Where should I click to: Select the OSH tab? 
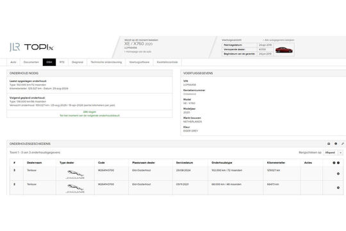click(x=49, y=62)
